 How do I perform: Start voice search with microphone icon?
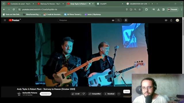[x=126, y=20]
